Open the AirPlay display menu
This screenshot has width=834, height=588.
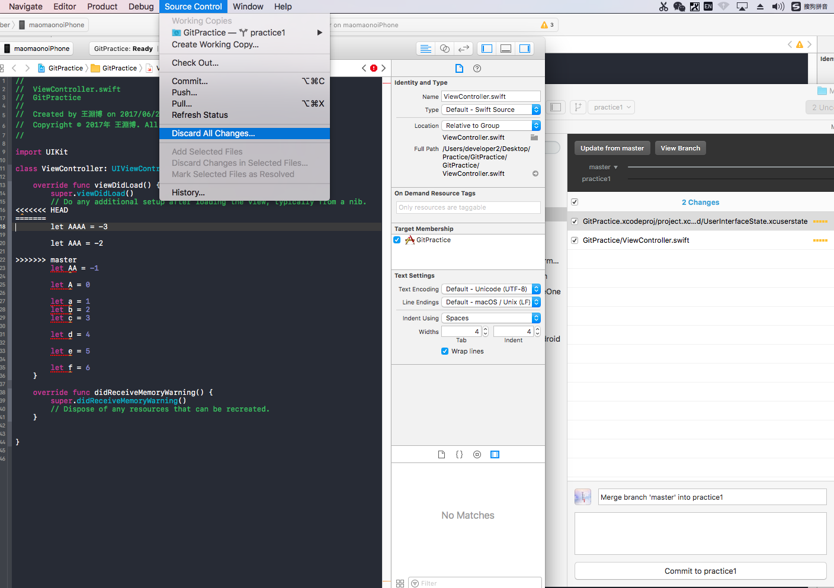742,7
